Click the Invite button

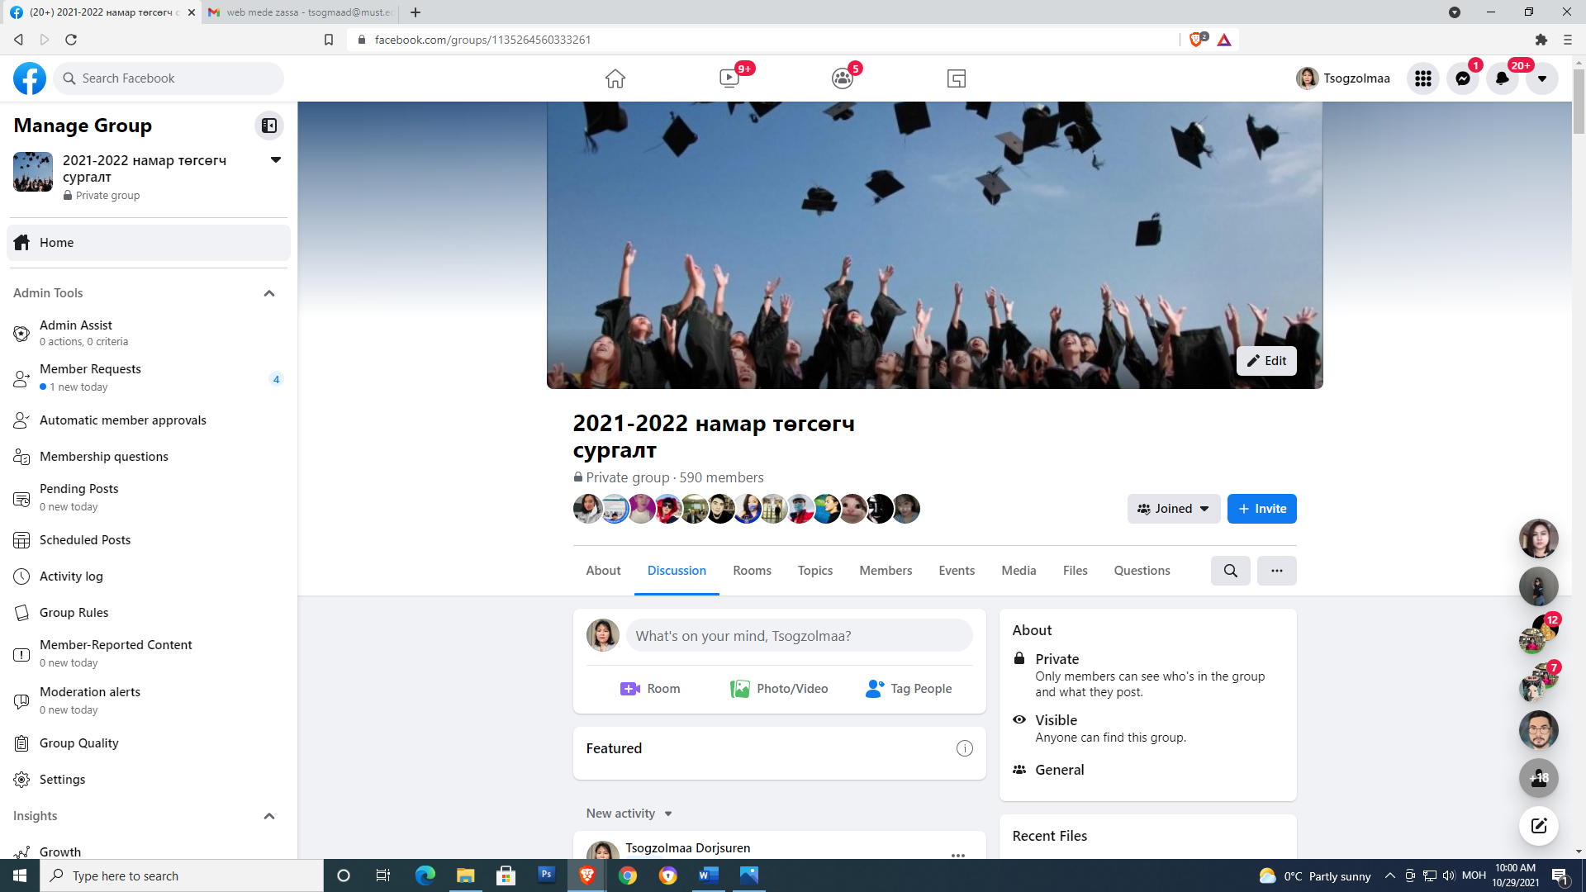[x=1262, y=509]
